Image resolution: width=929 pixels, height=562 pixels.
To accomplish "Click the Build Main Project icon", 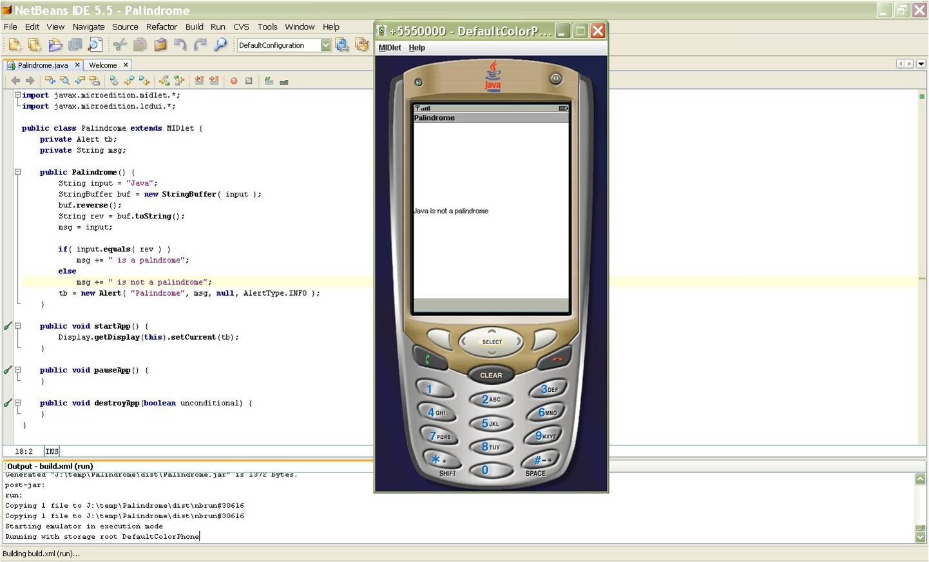I will coord(342,44).
